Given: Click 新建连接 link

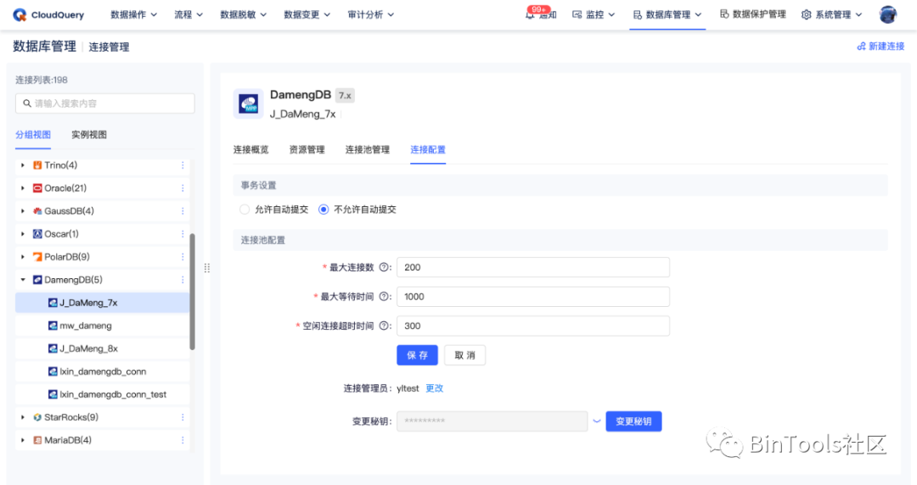Looking at the screenshot, I should pyautogui.click(x=880, y=46).
